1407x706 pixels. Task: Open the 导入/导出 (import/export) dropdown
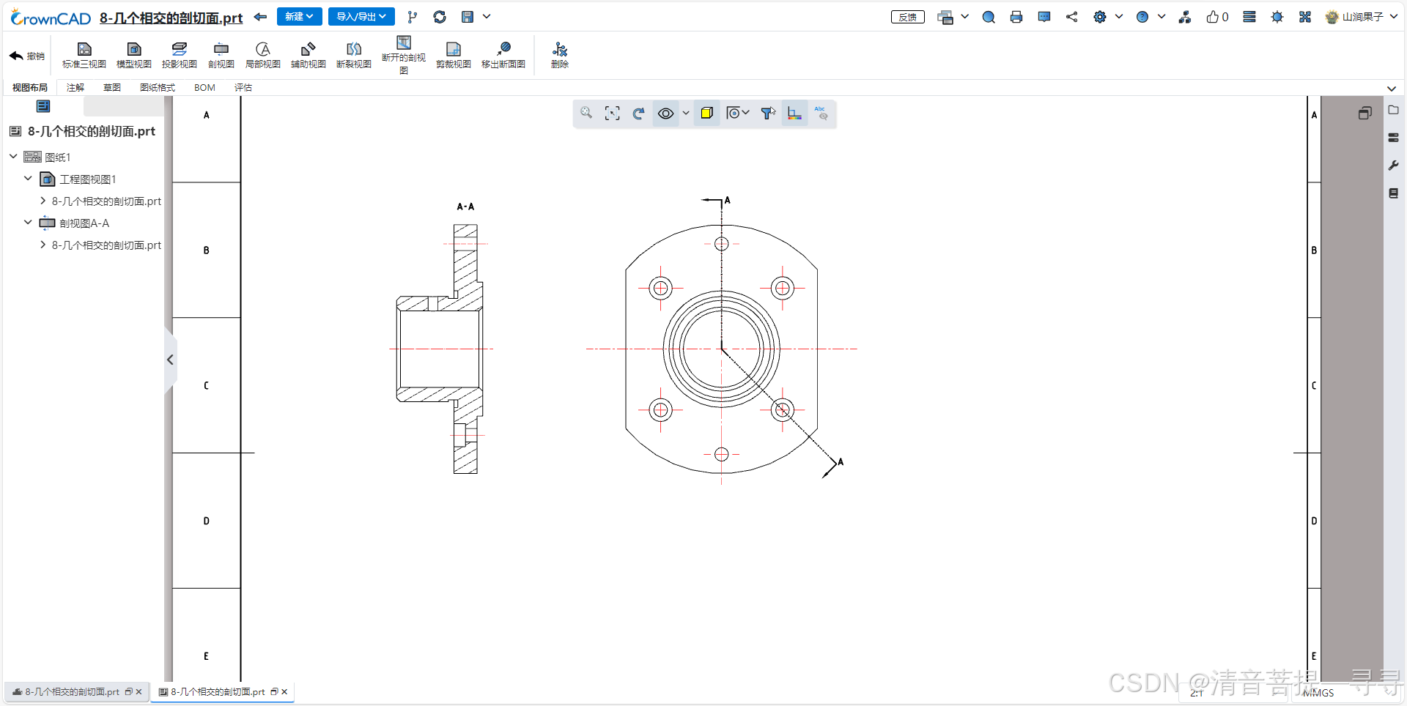[x=361, y=17]
